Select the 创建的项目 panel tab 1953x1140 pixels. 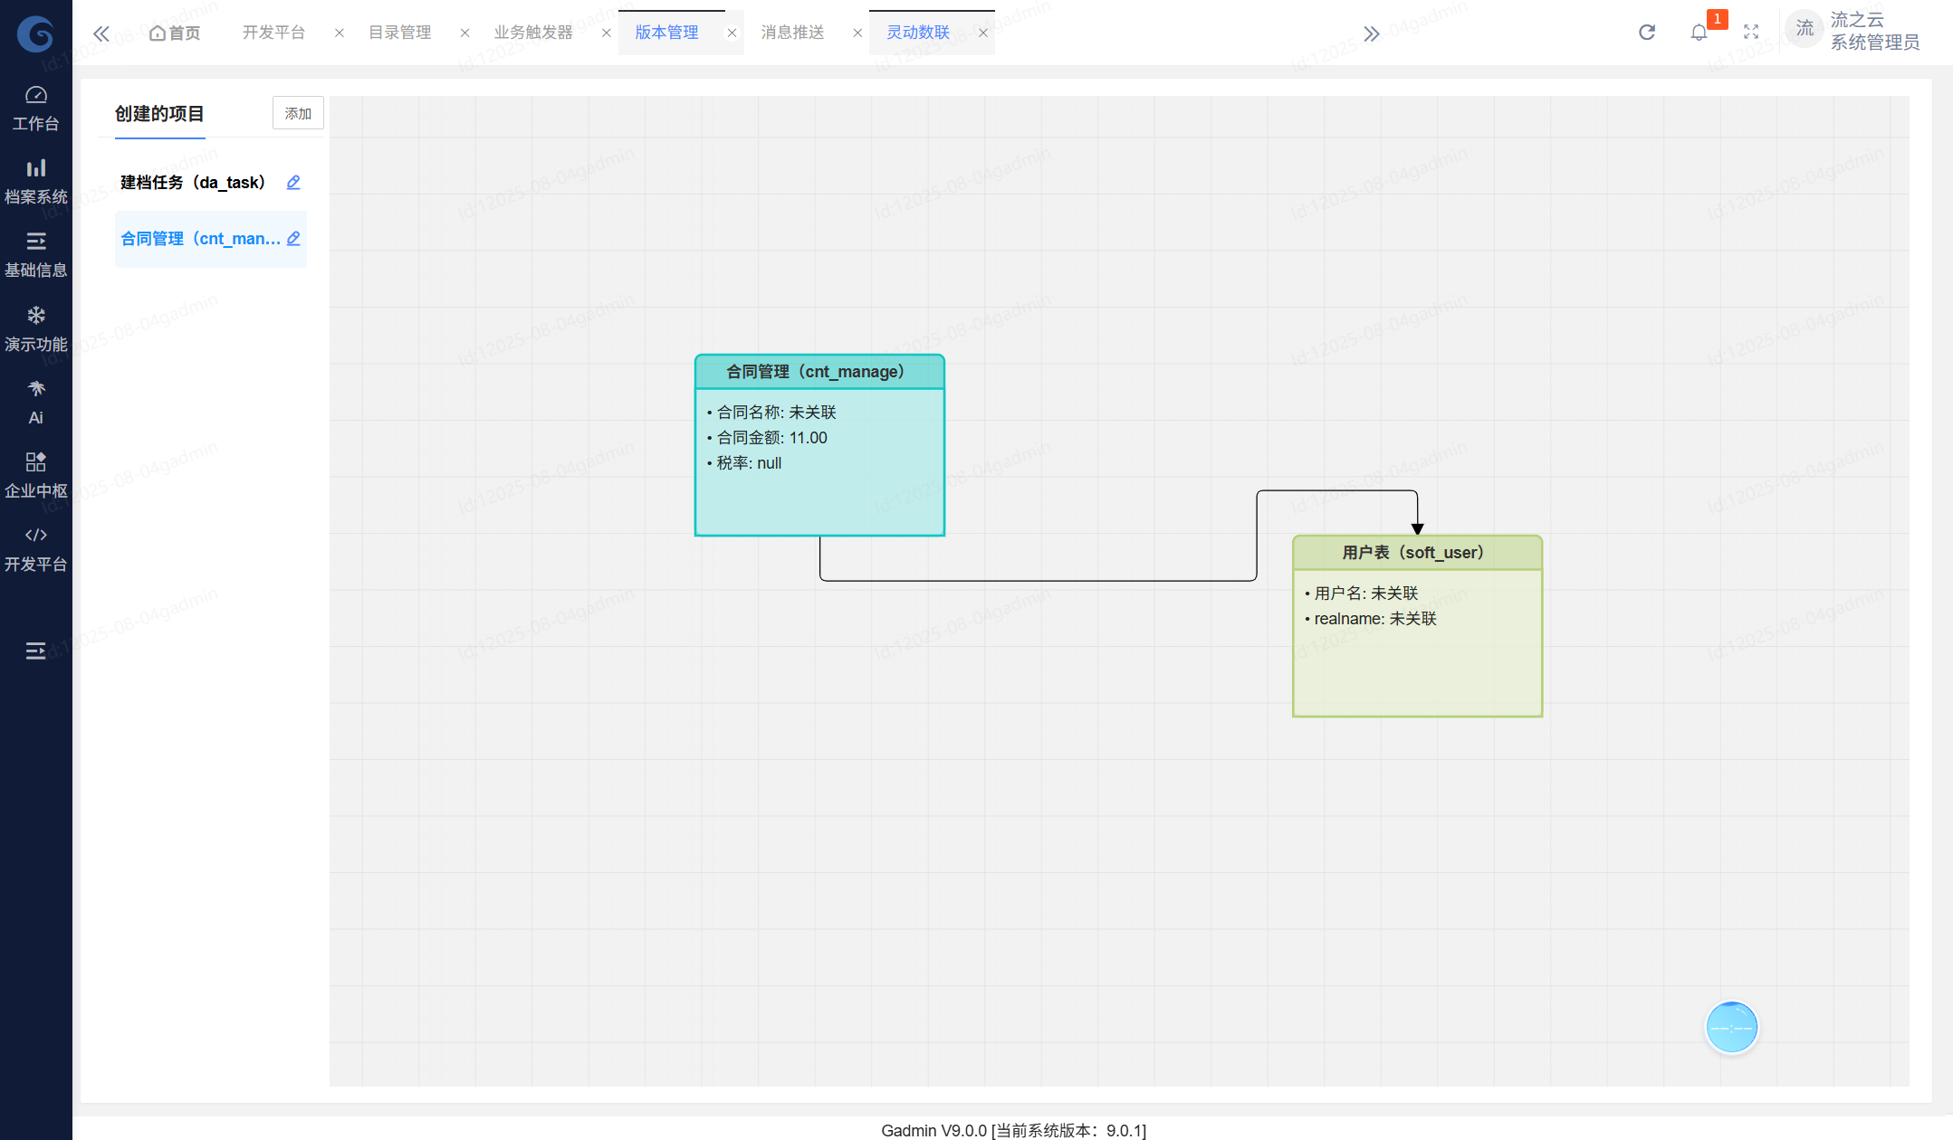click(x=159, y=114)
